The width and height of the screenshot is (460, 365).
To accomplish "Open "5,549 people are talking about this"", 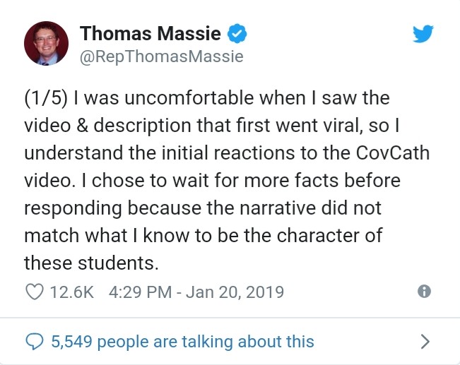I will coord(183,342).
